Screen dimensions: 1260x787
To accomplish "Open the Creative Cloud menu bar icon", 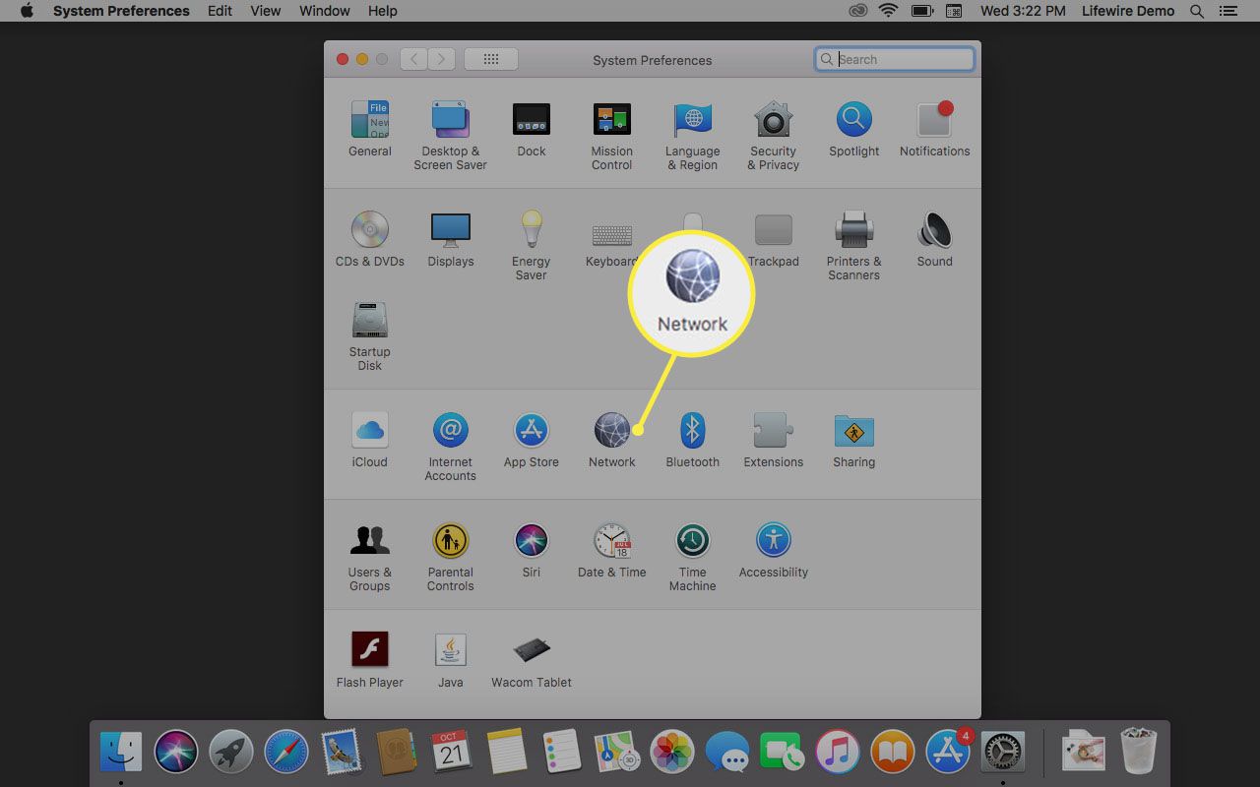I will tap(857, 11).
